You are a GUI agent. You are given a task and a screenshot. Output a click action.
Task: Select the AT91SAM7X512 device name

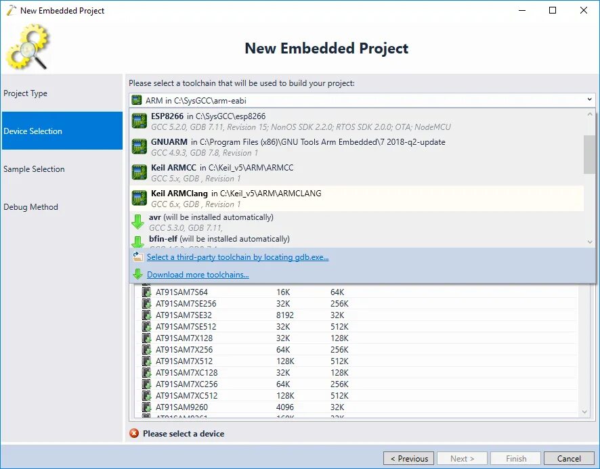pyautogui.click(x=184, y=361)
